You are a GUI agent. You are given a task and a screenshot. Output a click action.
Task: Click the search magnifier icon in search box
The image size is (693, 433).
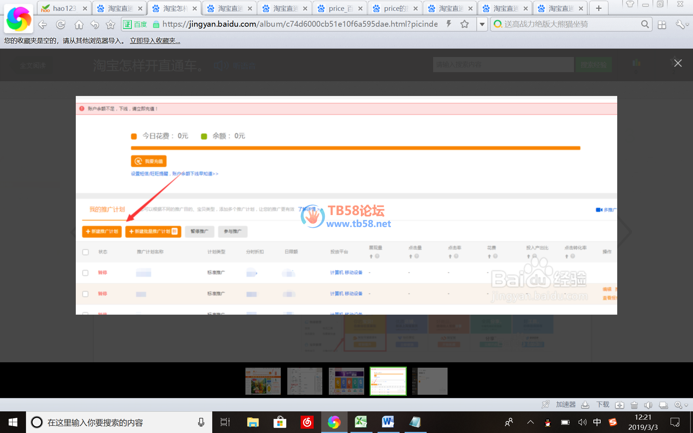coord(645,24)
